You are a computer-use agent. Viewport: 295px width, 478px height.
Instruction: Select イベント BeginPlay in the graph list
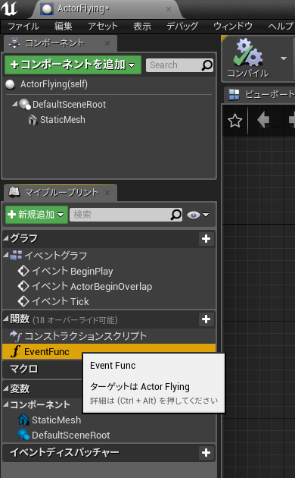coord(73,271)
